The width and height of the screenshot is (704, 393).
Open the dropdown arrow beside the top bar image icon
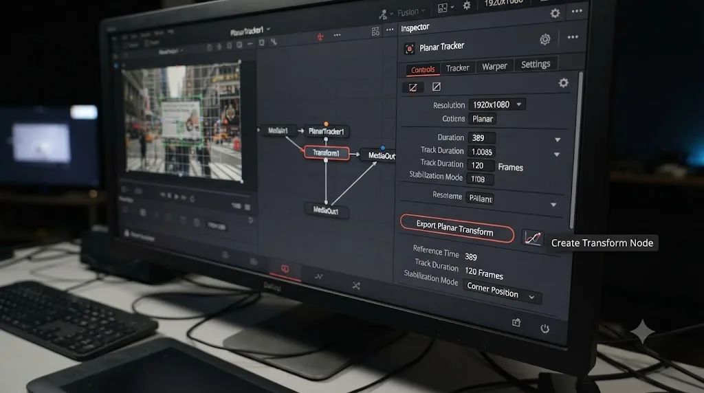click(452, 7)
